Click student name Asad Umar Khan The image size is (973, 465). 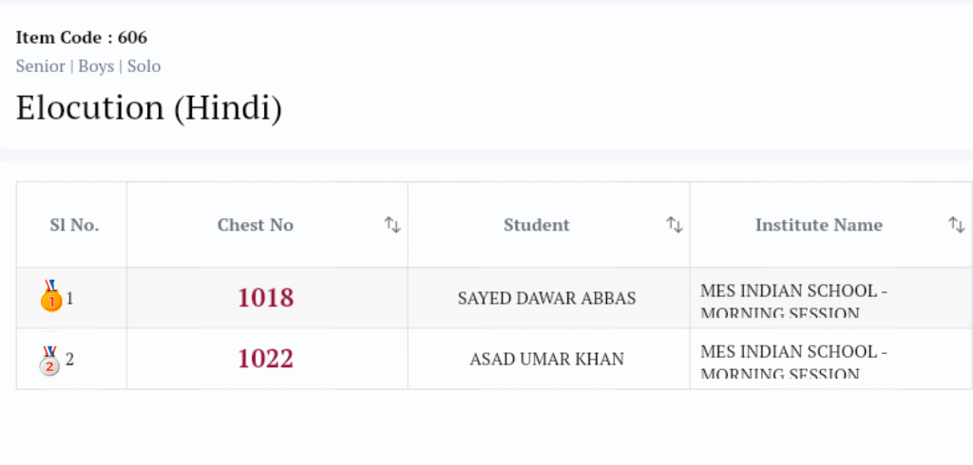point(547,359)
